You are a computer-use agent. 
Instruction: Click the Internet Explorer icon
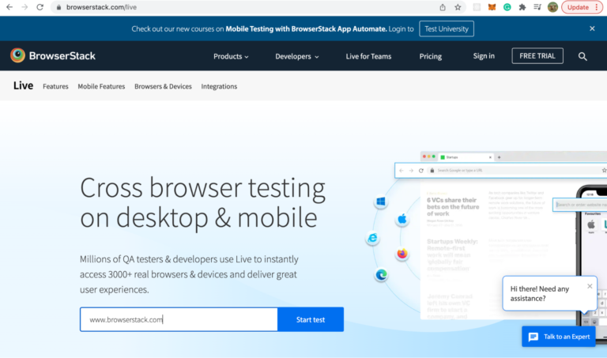point(373,238)
